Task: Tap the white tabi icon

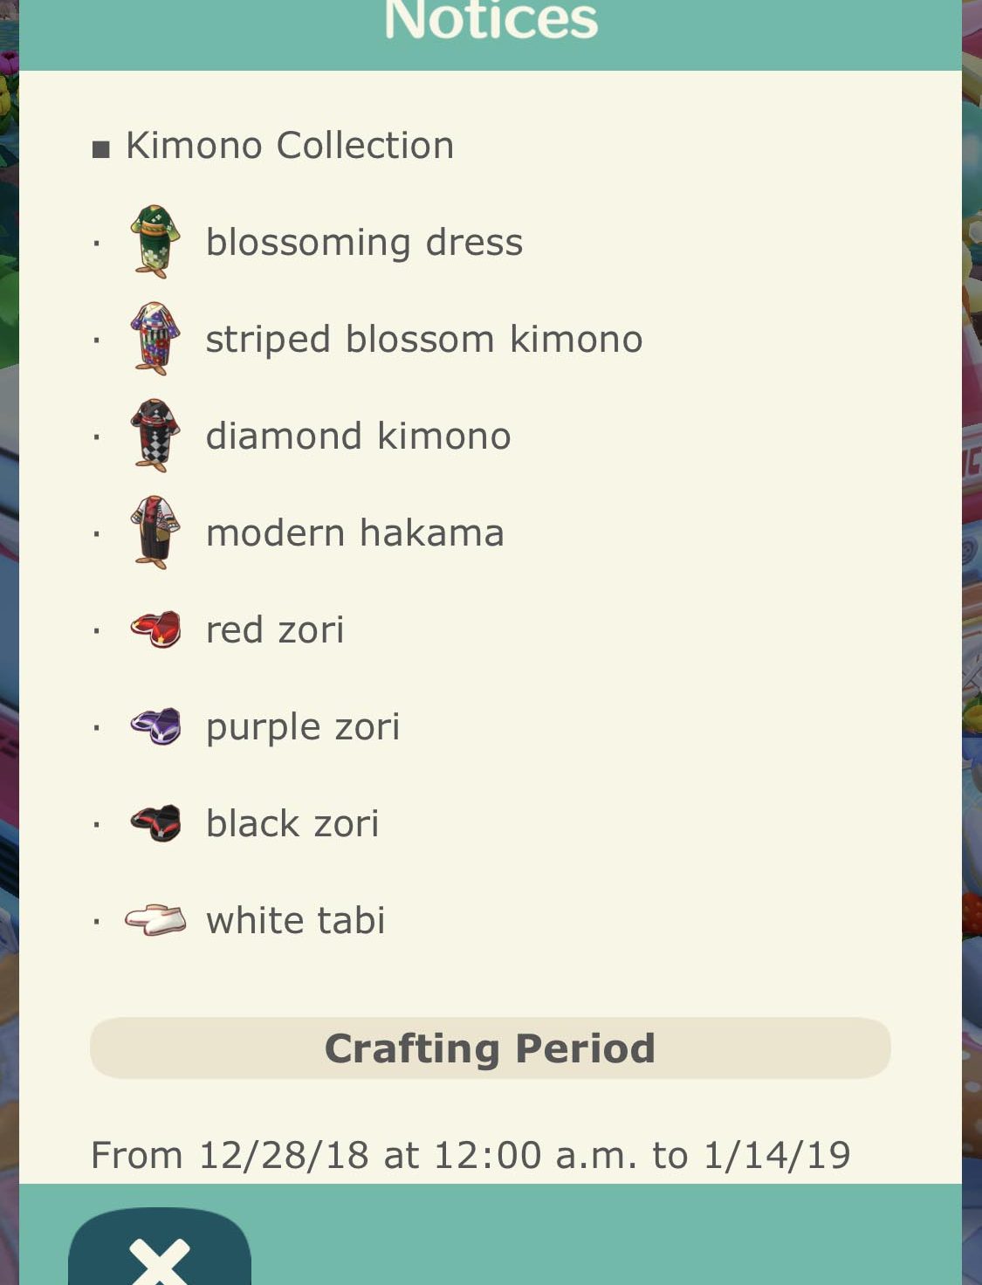Action: tap(155, 920)
